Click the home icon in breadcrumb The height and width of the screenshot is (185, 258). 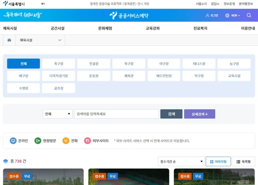pos(9,40)
